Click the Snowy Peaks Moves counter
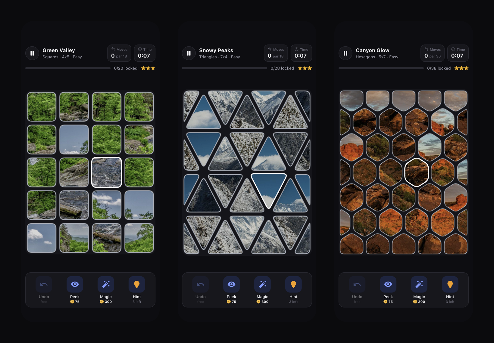The image size is (494, 343). point(276,53)
